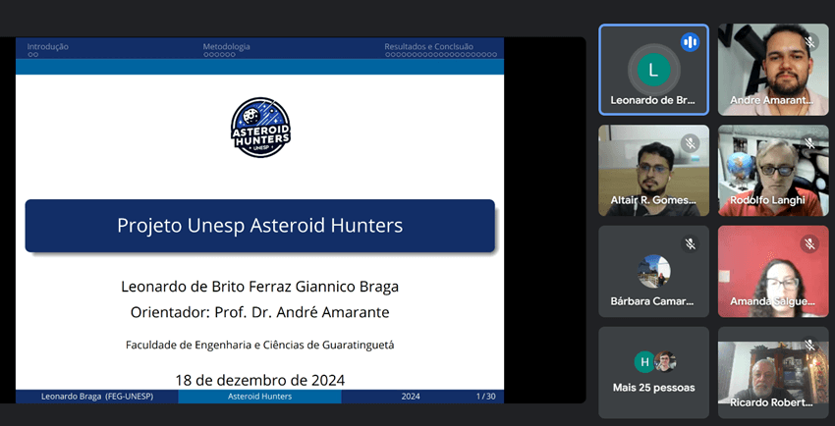The width and height of the screenshot is (835, 426).
Task: Click muted mic icon on Altair R. Gomes tile
Action: pyautogui.click(x=691, y=143)
